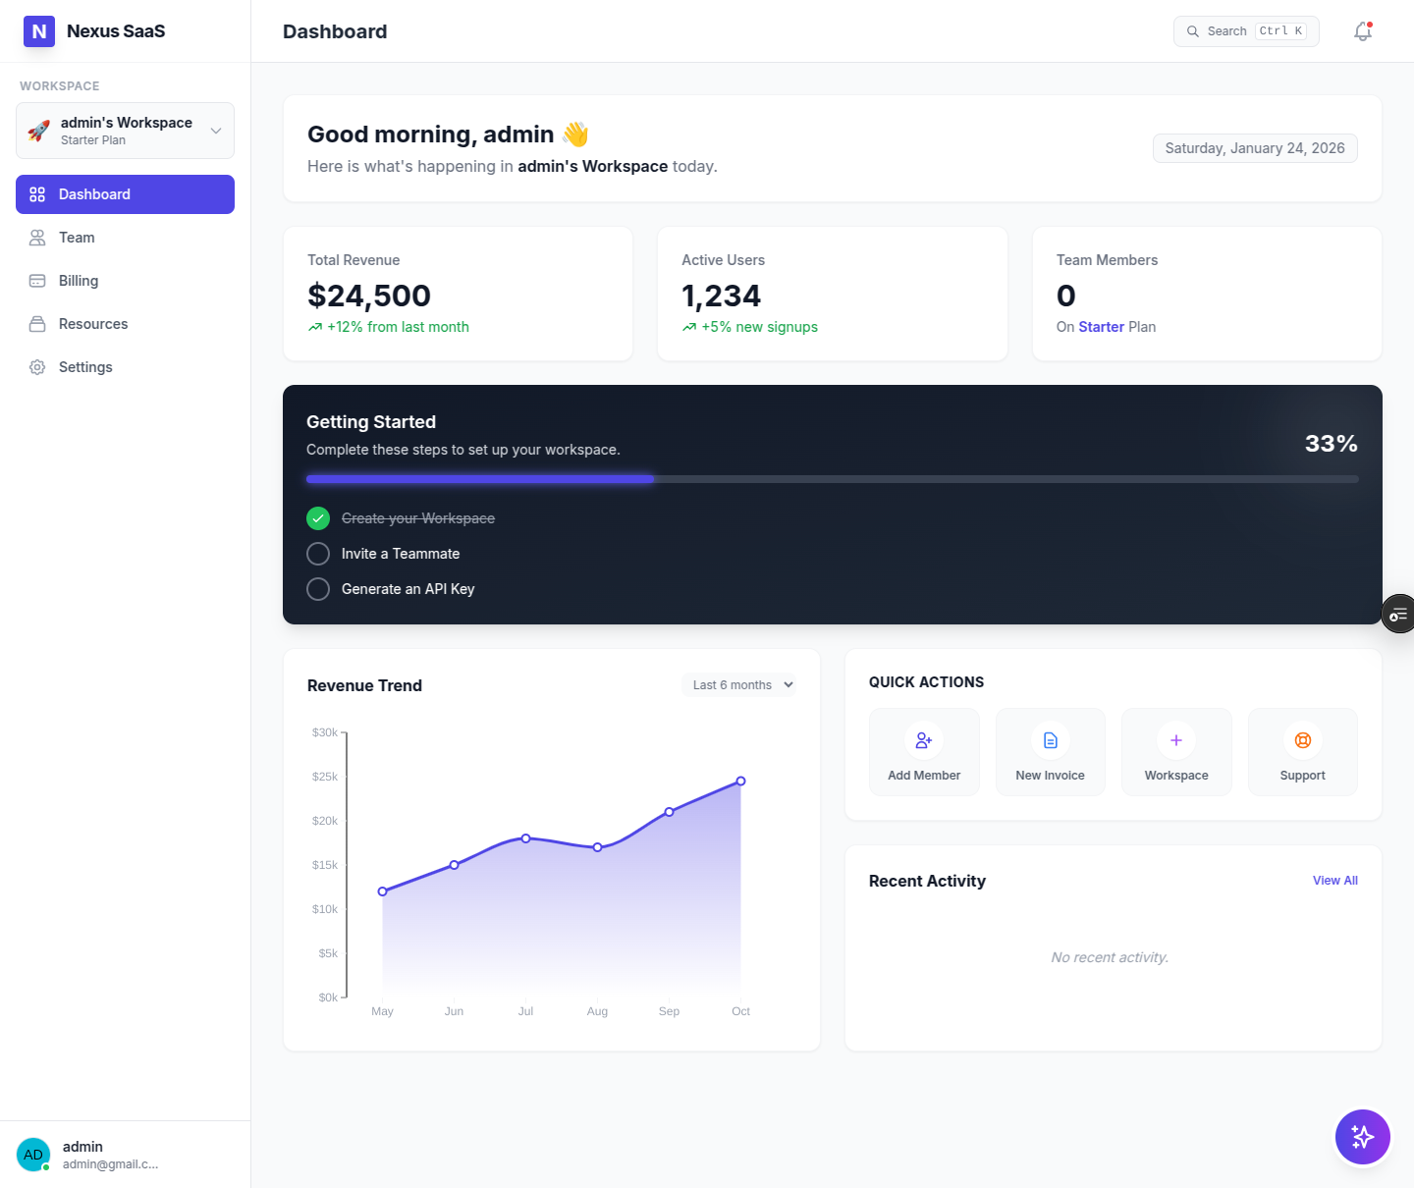Click the admin AD avatar
The width and height of the screenshot is (1414, 1188).
point(33,1155)
